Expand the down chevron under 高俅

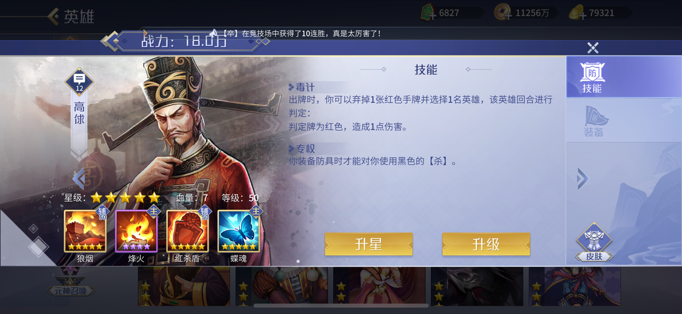tap(79, 155)
